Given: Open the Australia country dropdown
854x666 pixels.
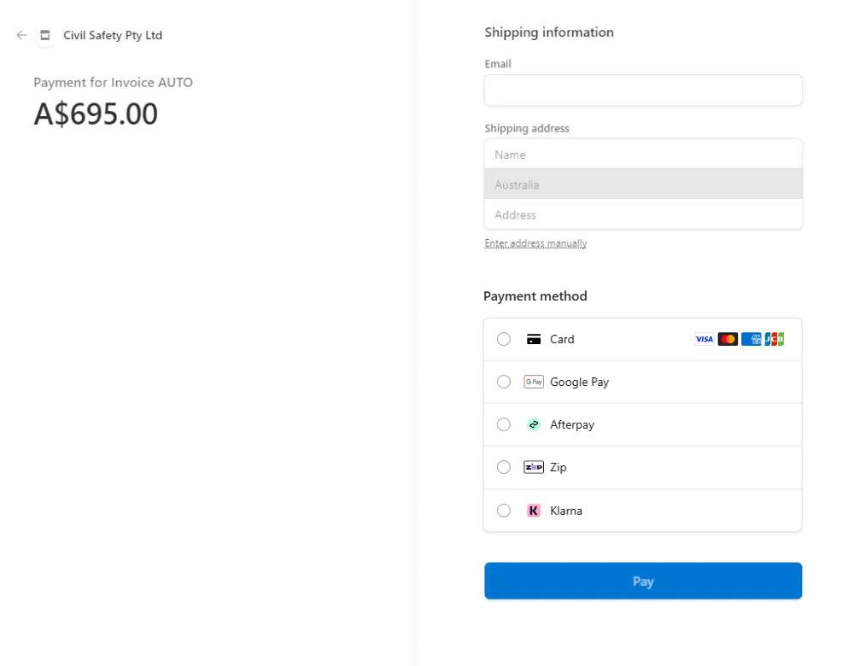Looking at the screenshot, I should [643, 184].
